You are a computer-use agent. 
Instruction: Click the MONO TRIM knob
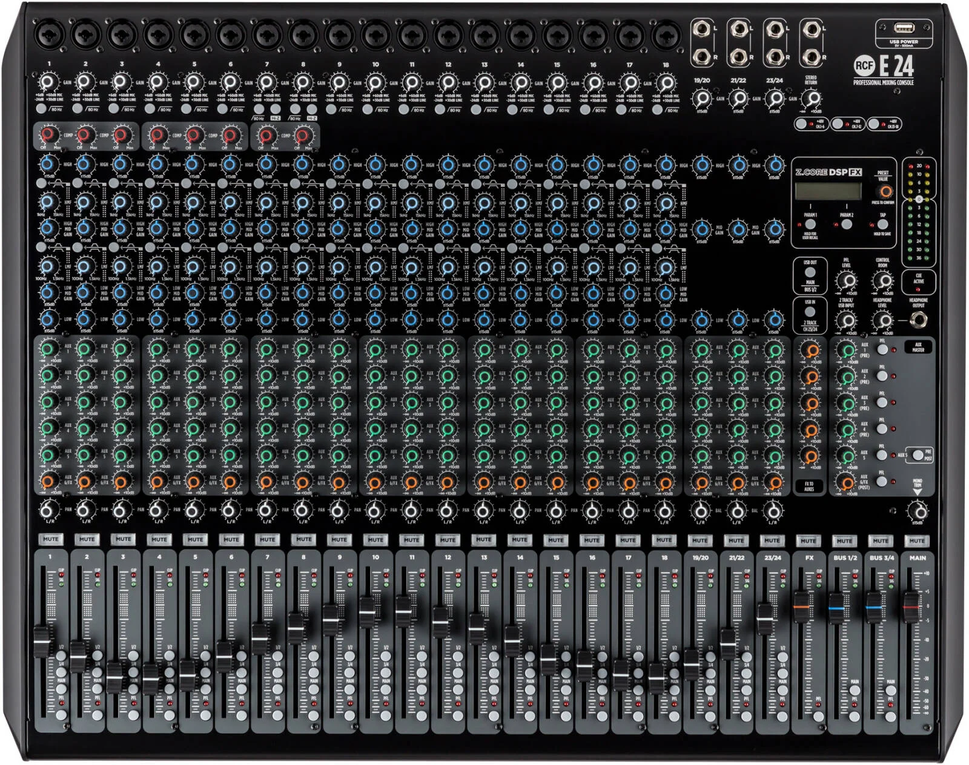pos(917,511)
